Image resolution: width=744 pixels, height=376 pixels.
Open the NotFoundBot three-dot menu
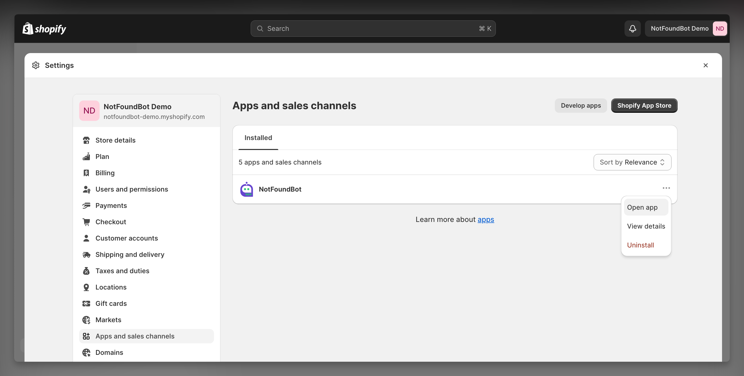tap(666, 188)
